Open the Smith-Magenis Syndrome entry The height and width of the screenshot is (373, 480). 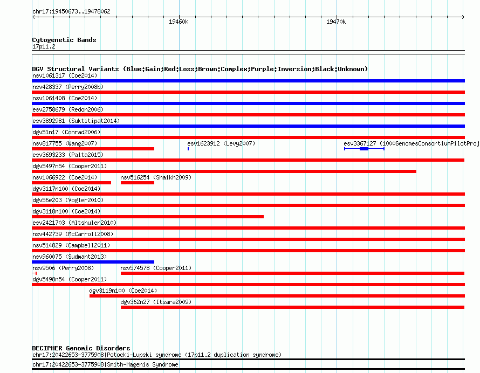pyautogui.click(x=105, y=364)
